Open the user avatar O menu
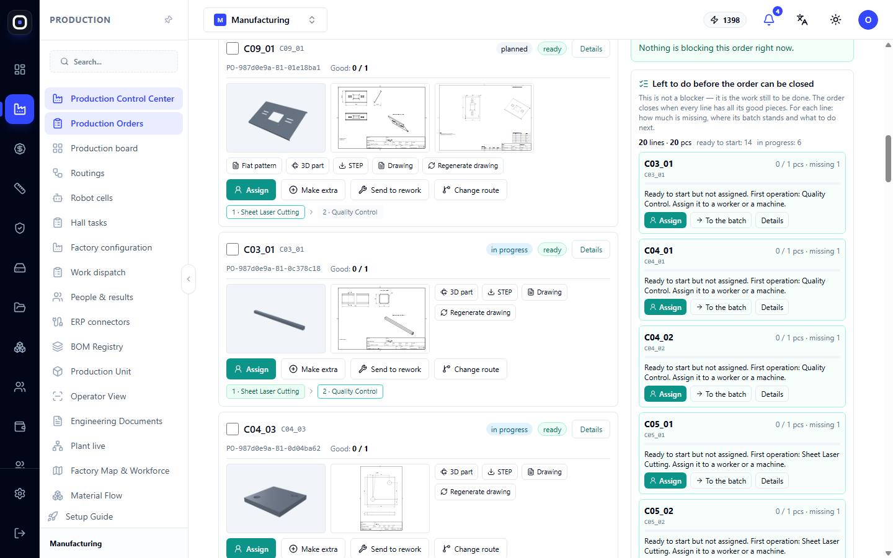 coord(868,20)
